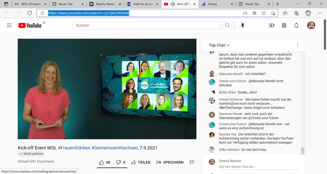Click Daniela Vey's name in chat

(x=228, y=134)
